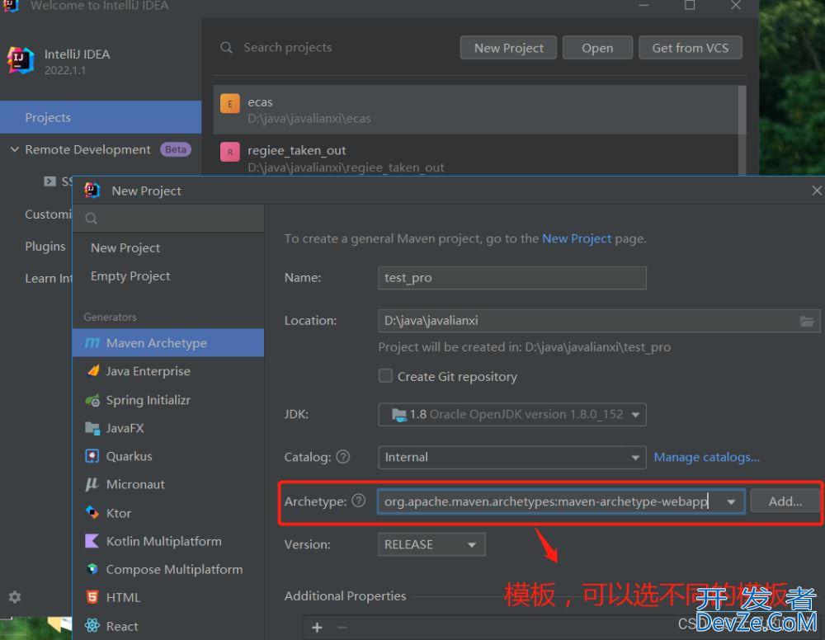
Task: Click the Get from VCS button
Action: click(691, 48)
